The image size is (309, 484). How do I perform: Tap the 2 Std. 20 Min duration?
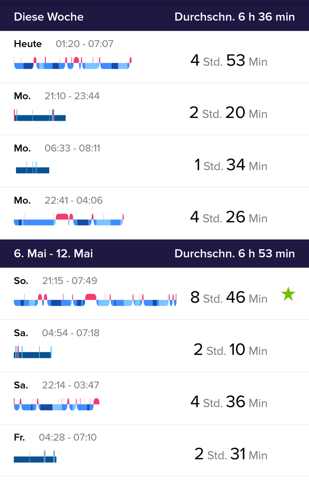[228, 113]
